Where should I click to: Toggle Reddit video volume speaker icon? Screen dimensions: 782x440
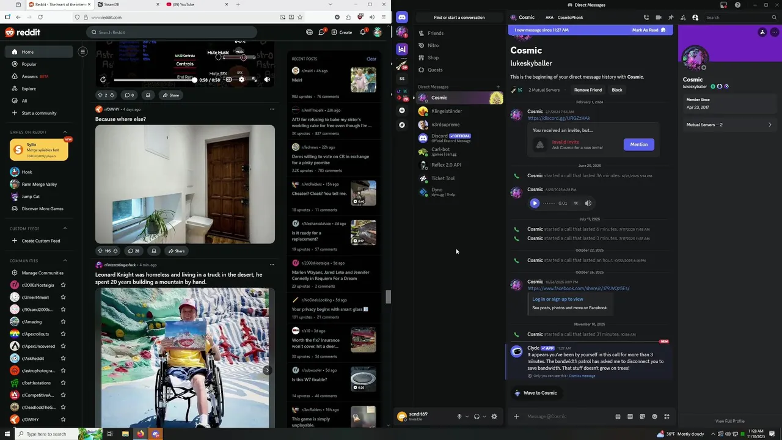pyautogui.click(x=267, y=79)
